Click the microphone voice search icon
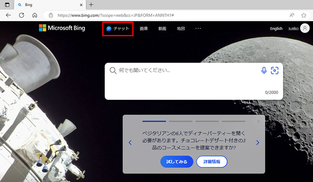Screen dimensions: 313x182 coord(264,70)
